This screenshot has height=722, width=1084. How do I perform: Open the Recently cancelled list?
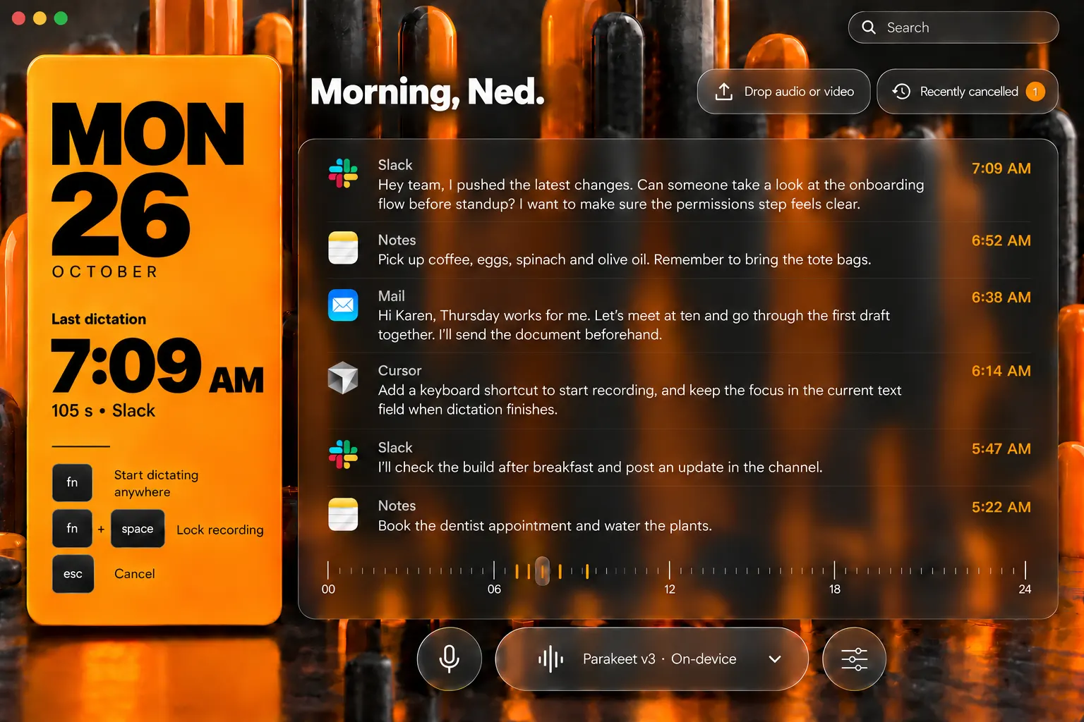968,92
